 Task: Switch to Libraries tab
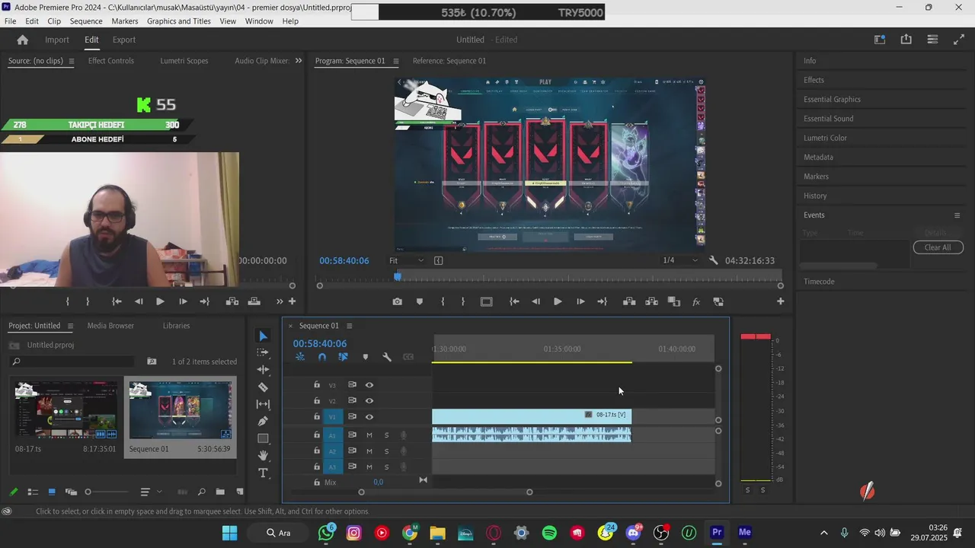coord(176,326)
